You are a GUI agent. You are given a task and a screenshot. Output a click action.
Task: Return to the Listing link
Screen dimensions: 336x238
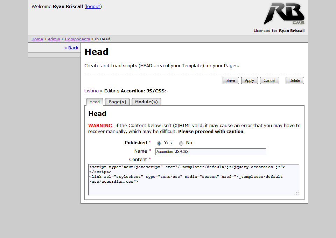click(x=91, y=91)
